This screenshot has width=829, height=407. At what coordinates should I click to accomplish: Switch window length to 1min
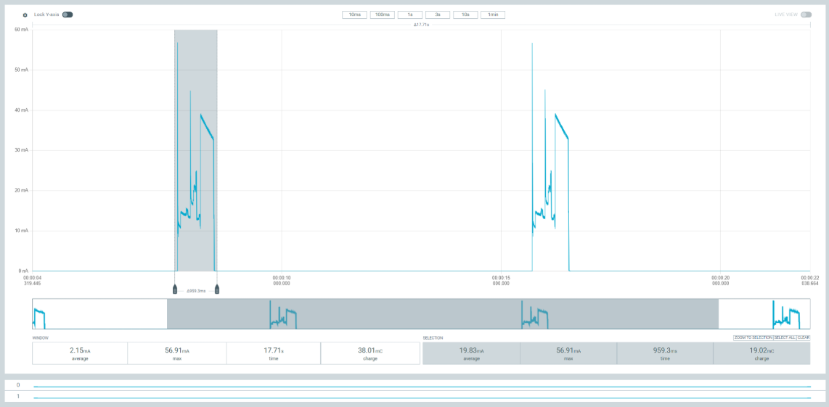(x=493, y=15)
